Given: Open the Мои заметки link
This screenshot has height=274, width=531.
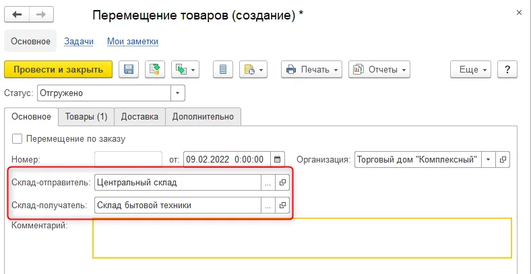Looking at the screenshot, I should [x=133, y=42].
